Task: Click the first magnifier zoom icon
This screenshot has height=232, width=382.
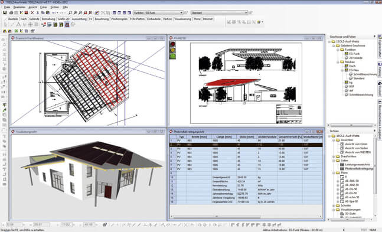Action: click(x=70, y=12)
